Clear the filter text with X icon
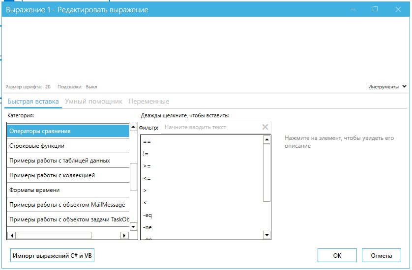This screenshot has width=412, height=270. [x=265, y=127]
